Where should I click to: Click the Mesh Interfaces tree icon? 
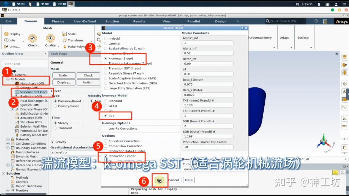tap(13, 152)
